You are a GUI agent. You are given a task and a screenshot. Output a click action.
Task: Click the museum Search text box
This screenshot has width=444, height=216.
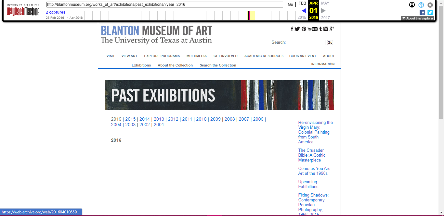tap(307, 42)
